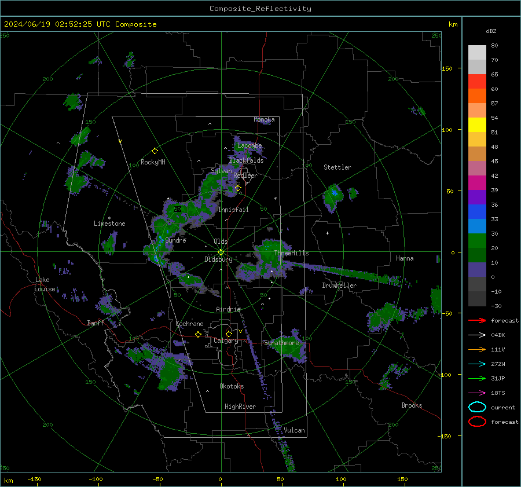Pick the blue swatch between 36 and 33 dBZ
521x487 pixels.
tap(477, 212)
